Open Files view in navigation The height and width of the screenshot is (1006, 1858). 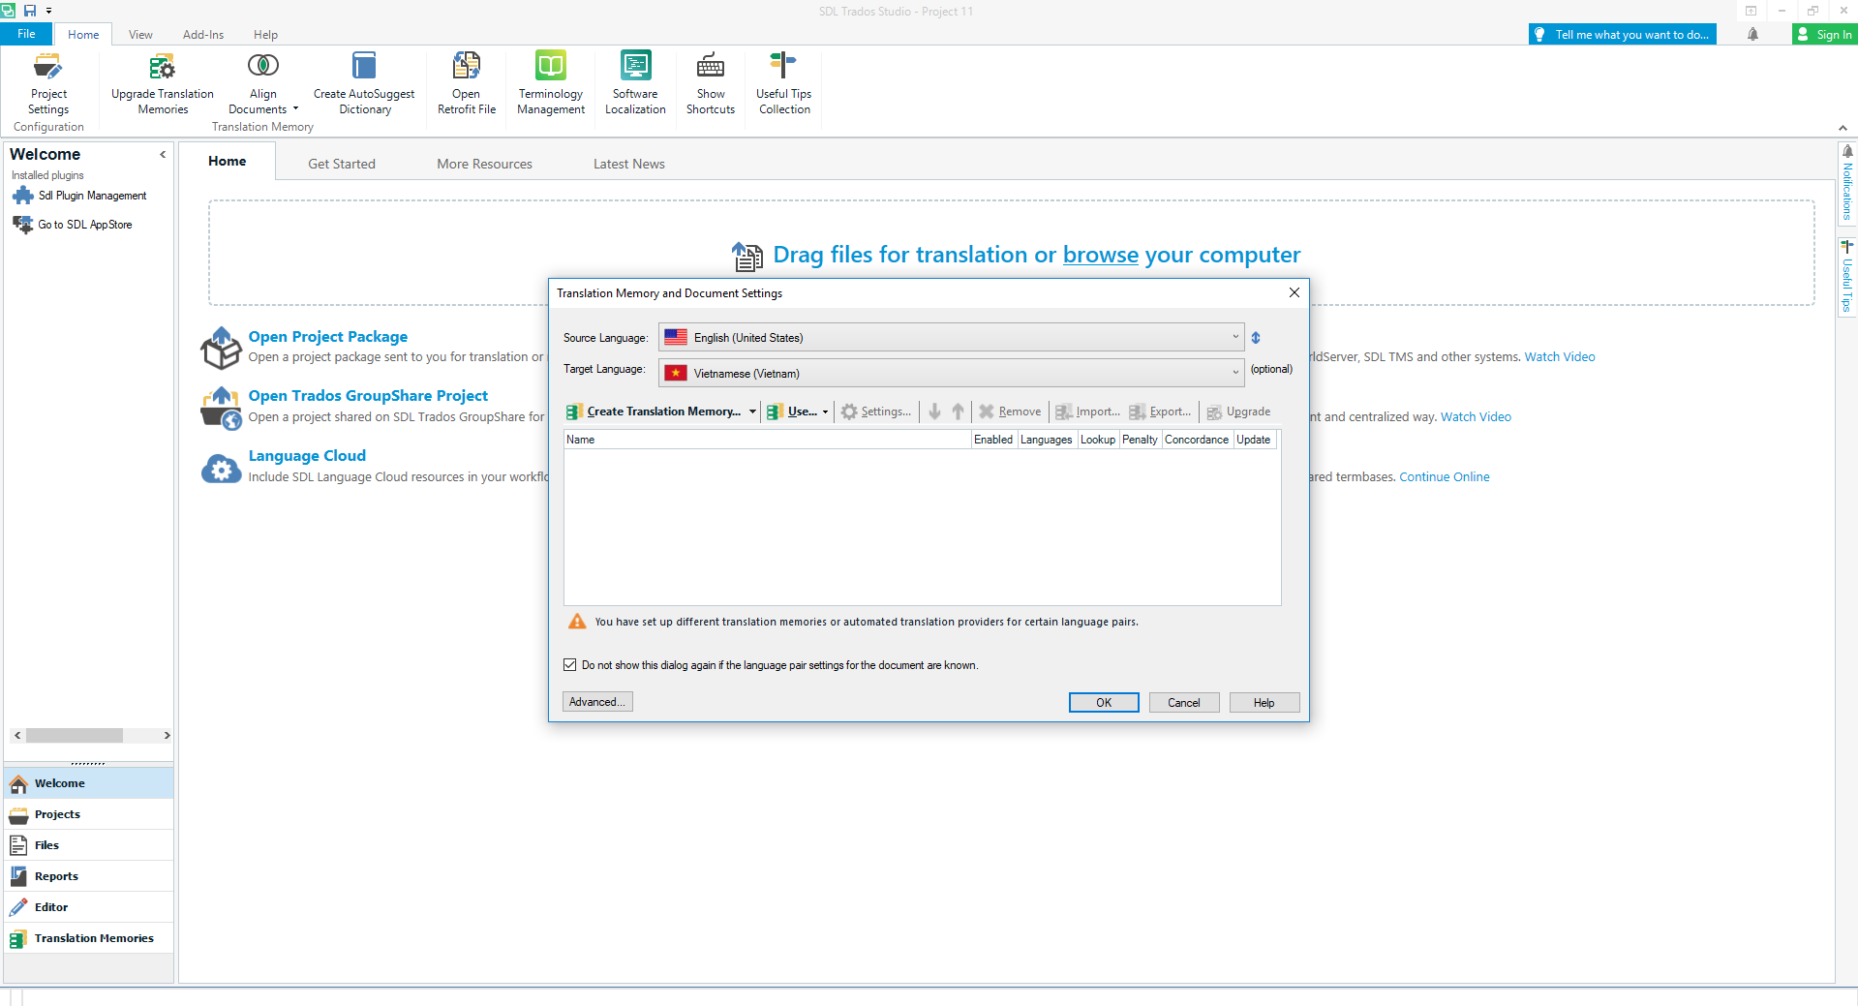click(x=88, y=845)
